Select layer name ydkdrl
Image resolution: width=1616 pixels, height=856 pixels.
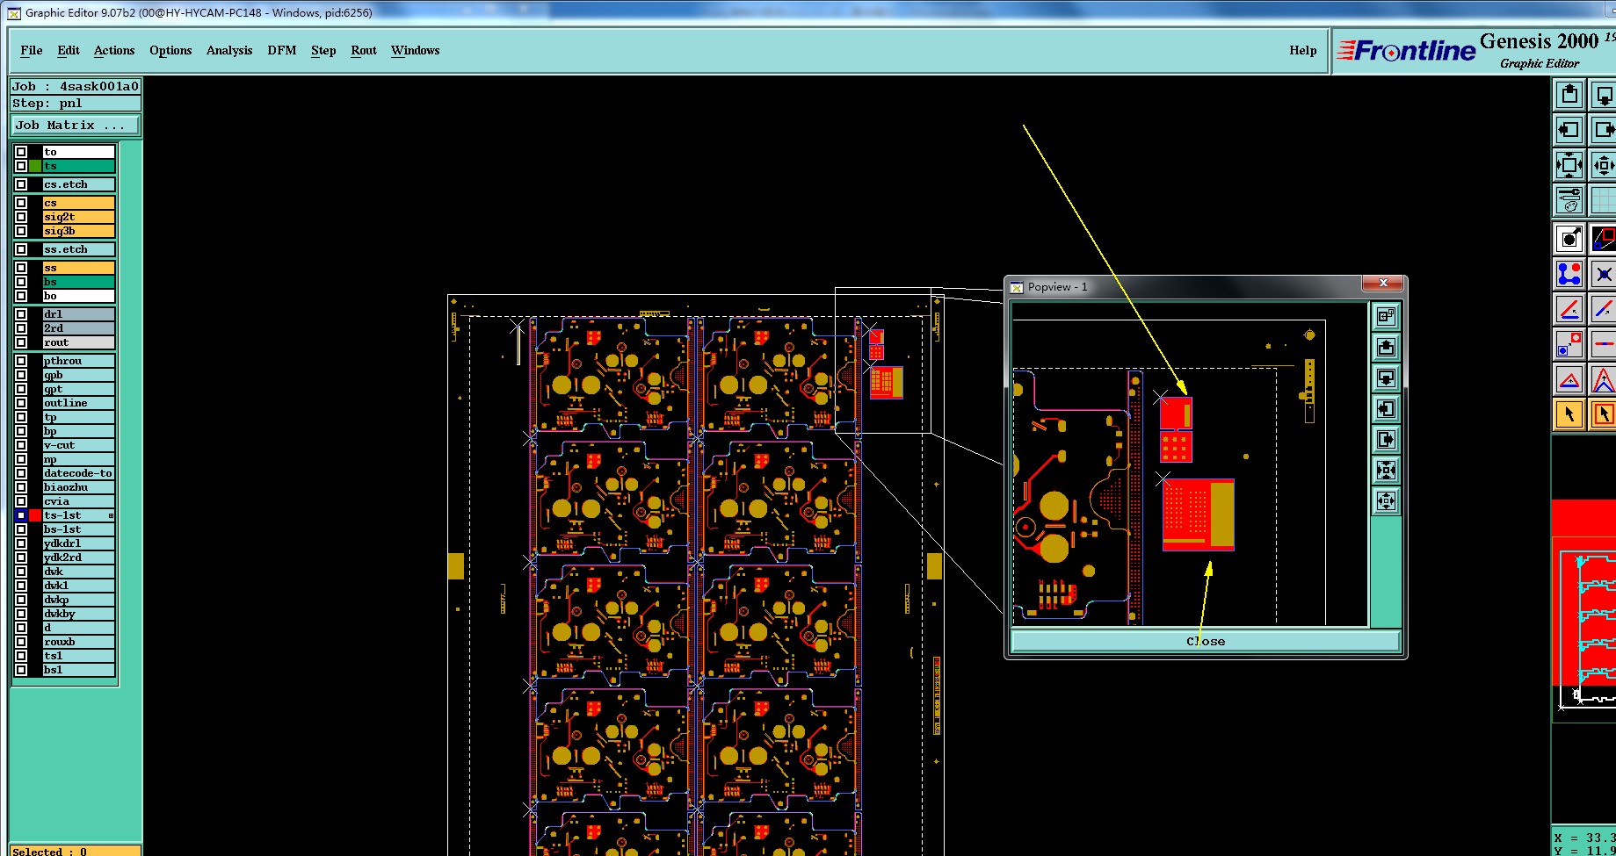click(79, 543)
